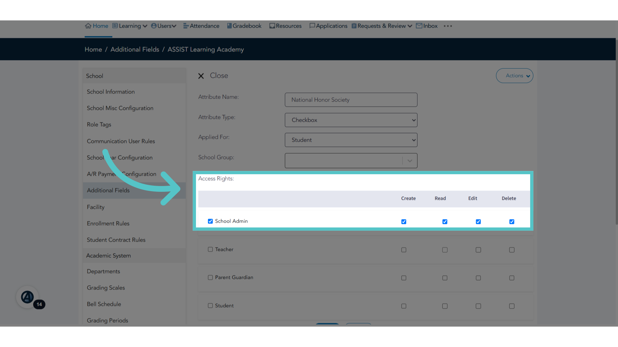Open the more options ellipsis menu
618x347 pixels.
(448, 26)
